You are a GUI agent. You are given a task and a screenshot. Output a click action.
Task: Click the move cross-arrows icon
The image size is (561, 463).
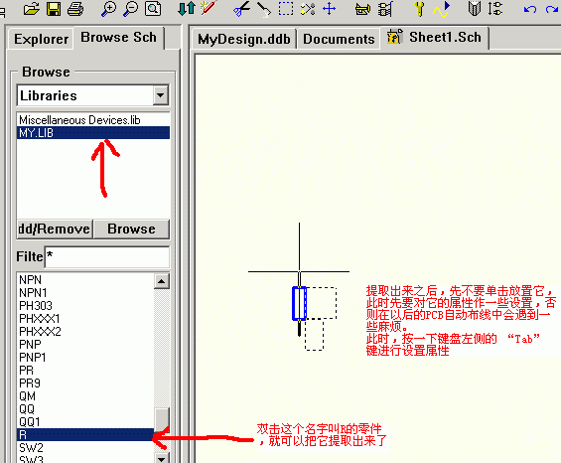pos(330,8)
